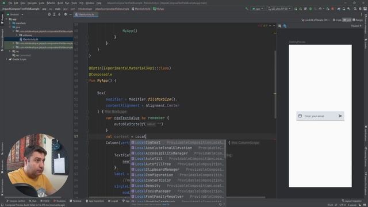The image size is (368, 207).
Task: Select LocalAccessibilityManager completion suggestion
Action: click(178, 154)
